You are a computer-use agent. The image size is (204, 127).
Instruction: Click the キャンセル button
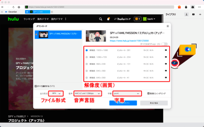(x=154, y=103)
